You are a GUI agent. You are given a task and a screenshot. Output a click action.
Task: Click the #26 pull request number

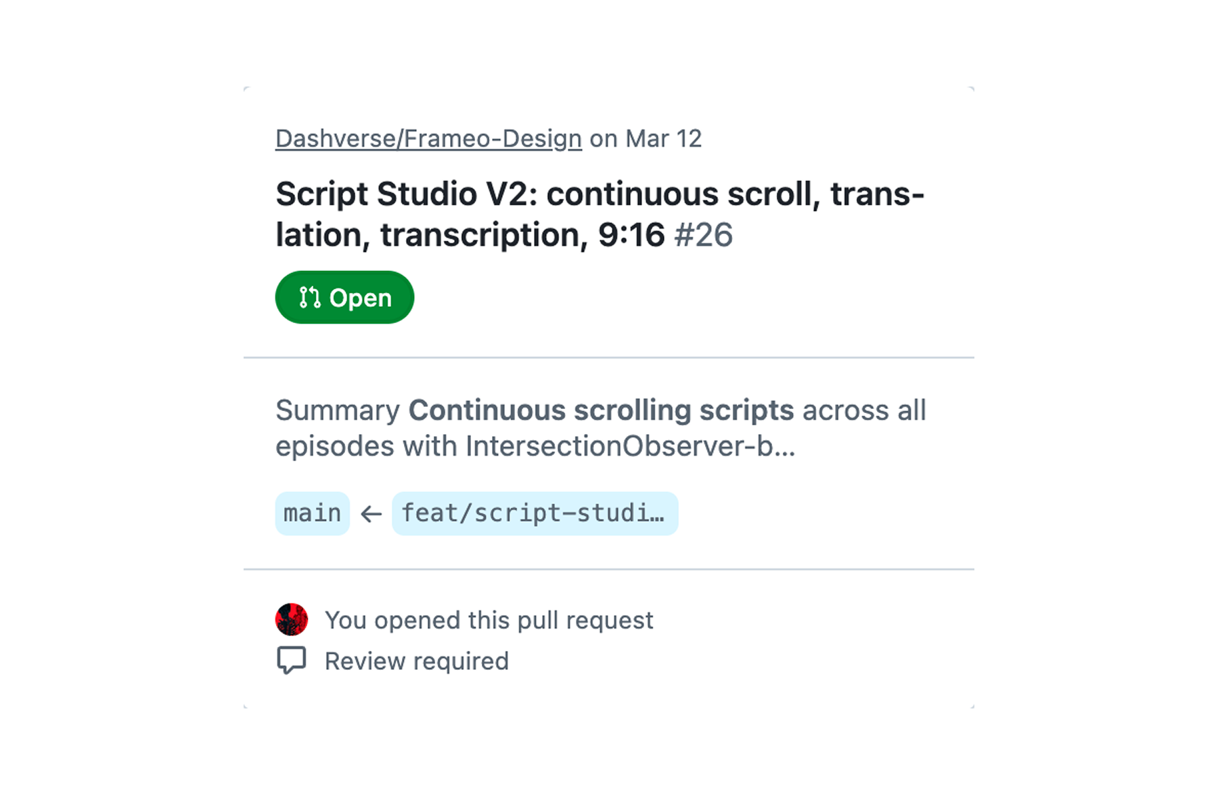click(x=703, y=235)
